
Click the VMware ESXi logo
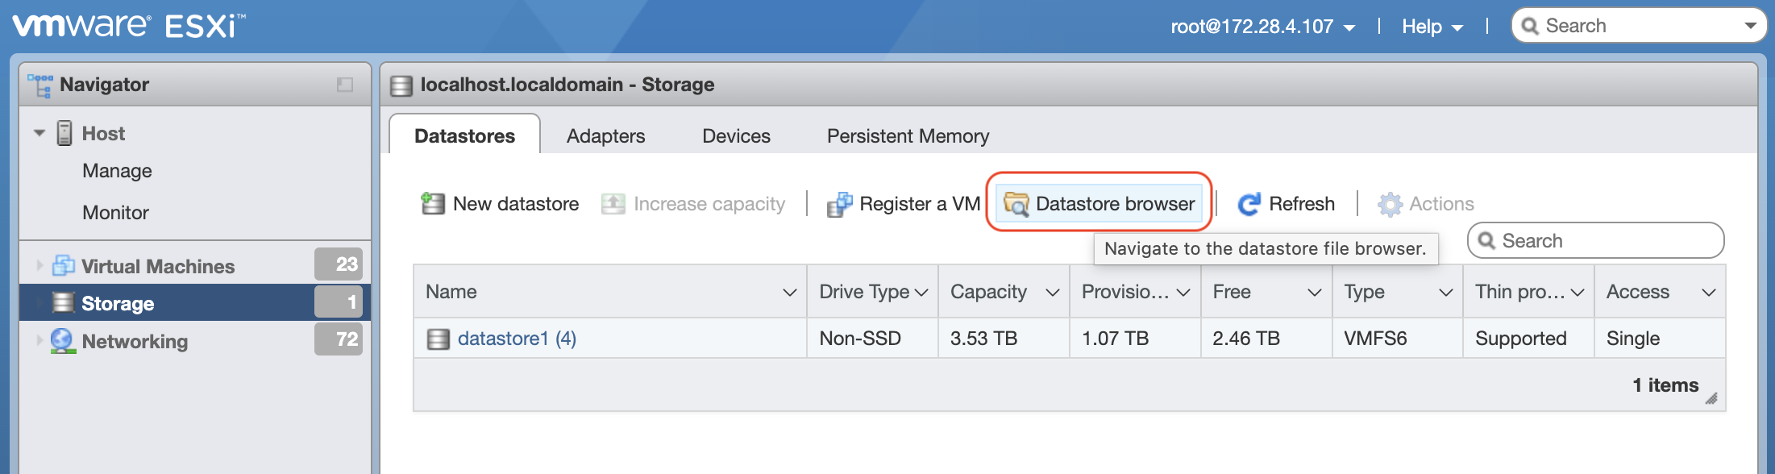click(x=129, y=26)
